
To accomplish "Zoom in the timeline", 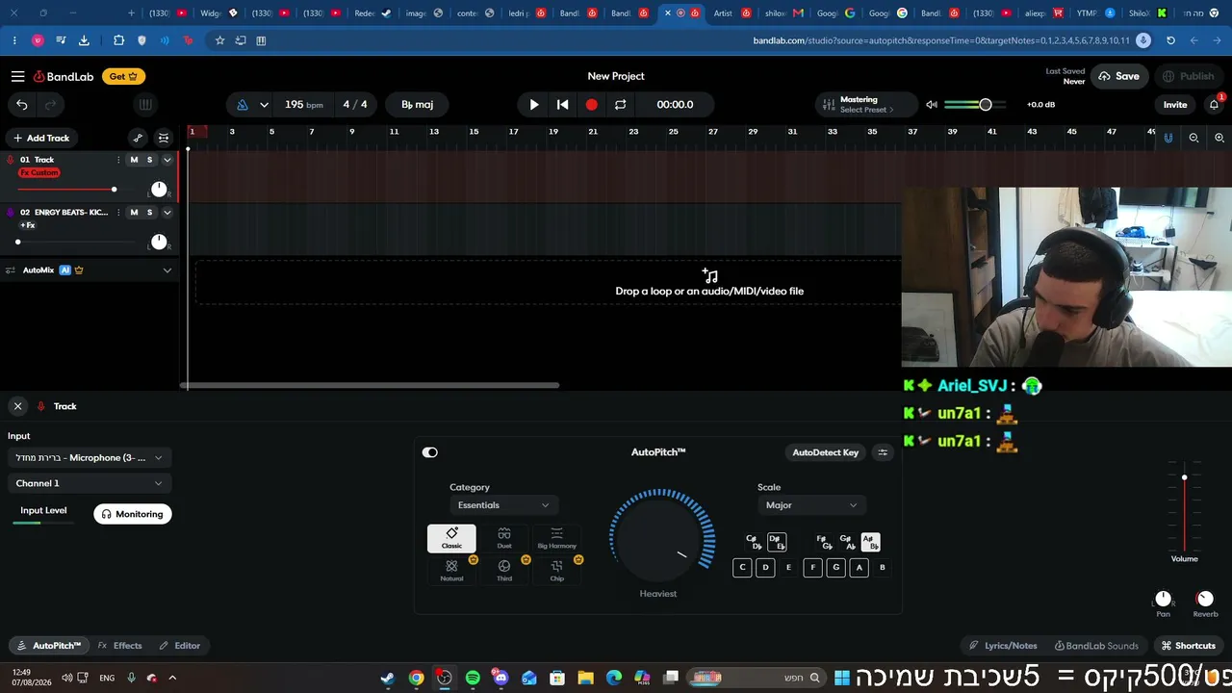I will (x=1219, y=138).
